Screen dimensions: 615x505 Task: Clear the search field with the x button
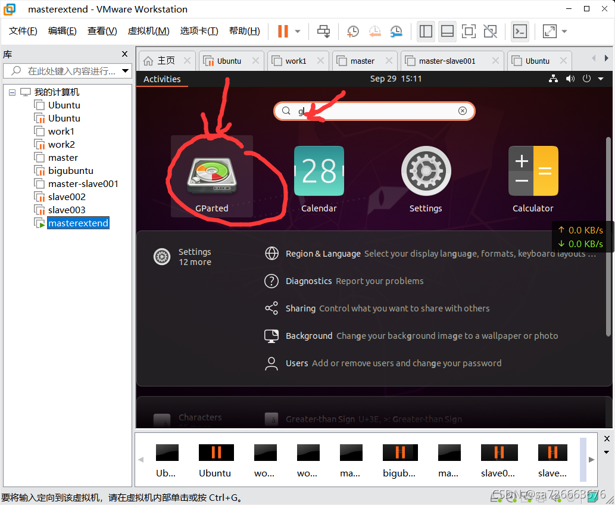click(x=463, y=111)
